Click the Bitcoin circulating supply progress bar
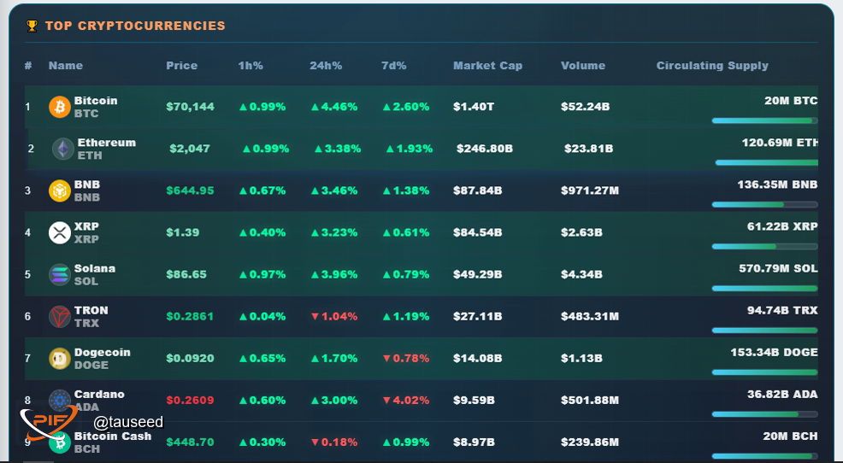Image resolution: width=843 pixels, height=463 pixels. tap(764, 120)
